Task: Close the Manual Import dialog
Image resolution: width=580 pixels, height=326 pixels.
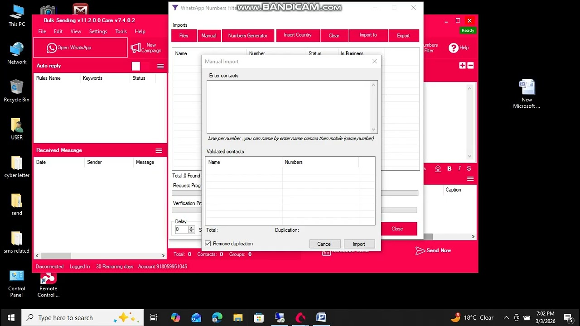Action: point(374,62)
